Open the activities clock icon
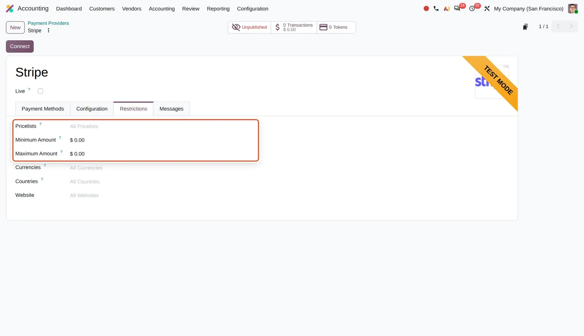The image size is (584, 336). coord(472,8)
